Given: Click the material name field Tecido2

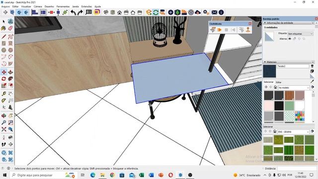Looking at the screenshot, I should (293, 66).
